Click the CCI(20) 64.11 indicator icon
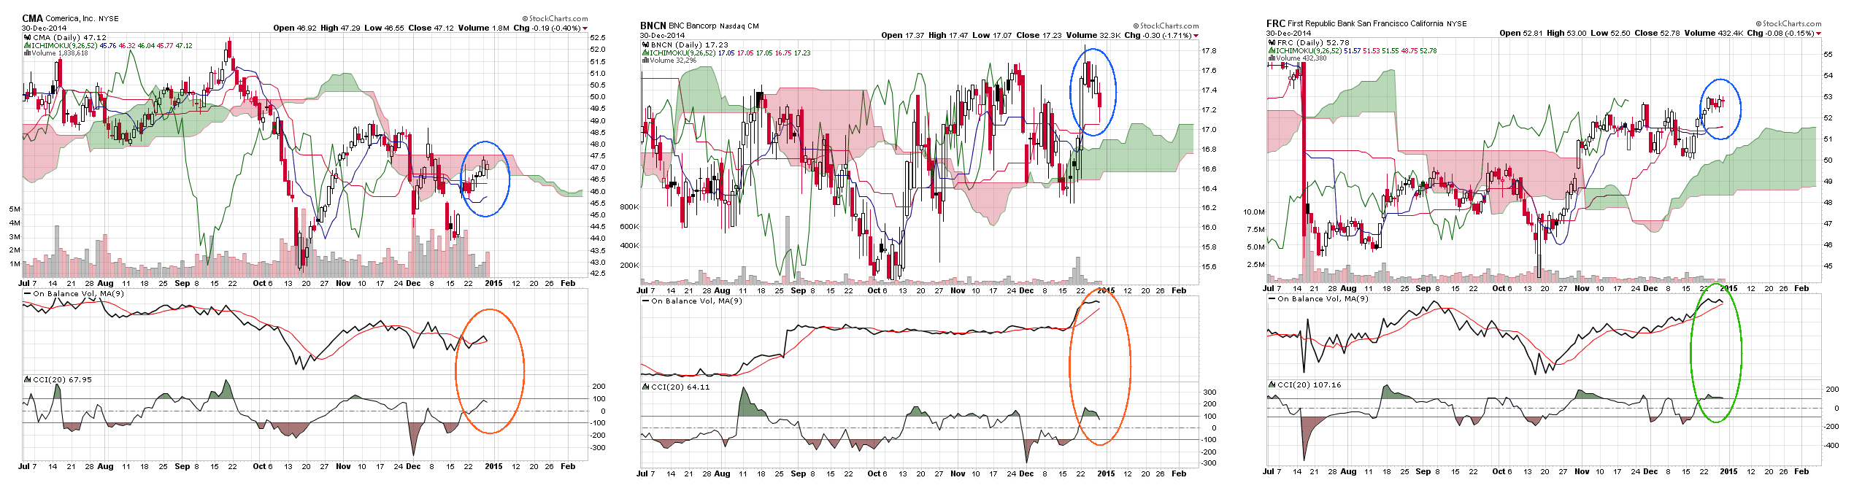 tap(646, 387)
